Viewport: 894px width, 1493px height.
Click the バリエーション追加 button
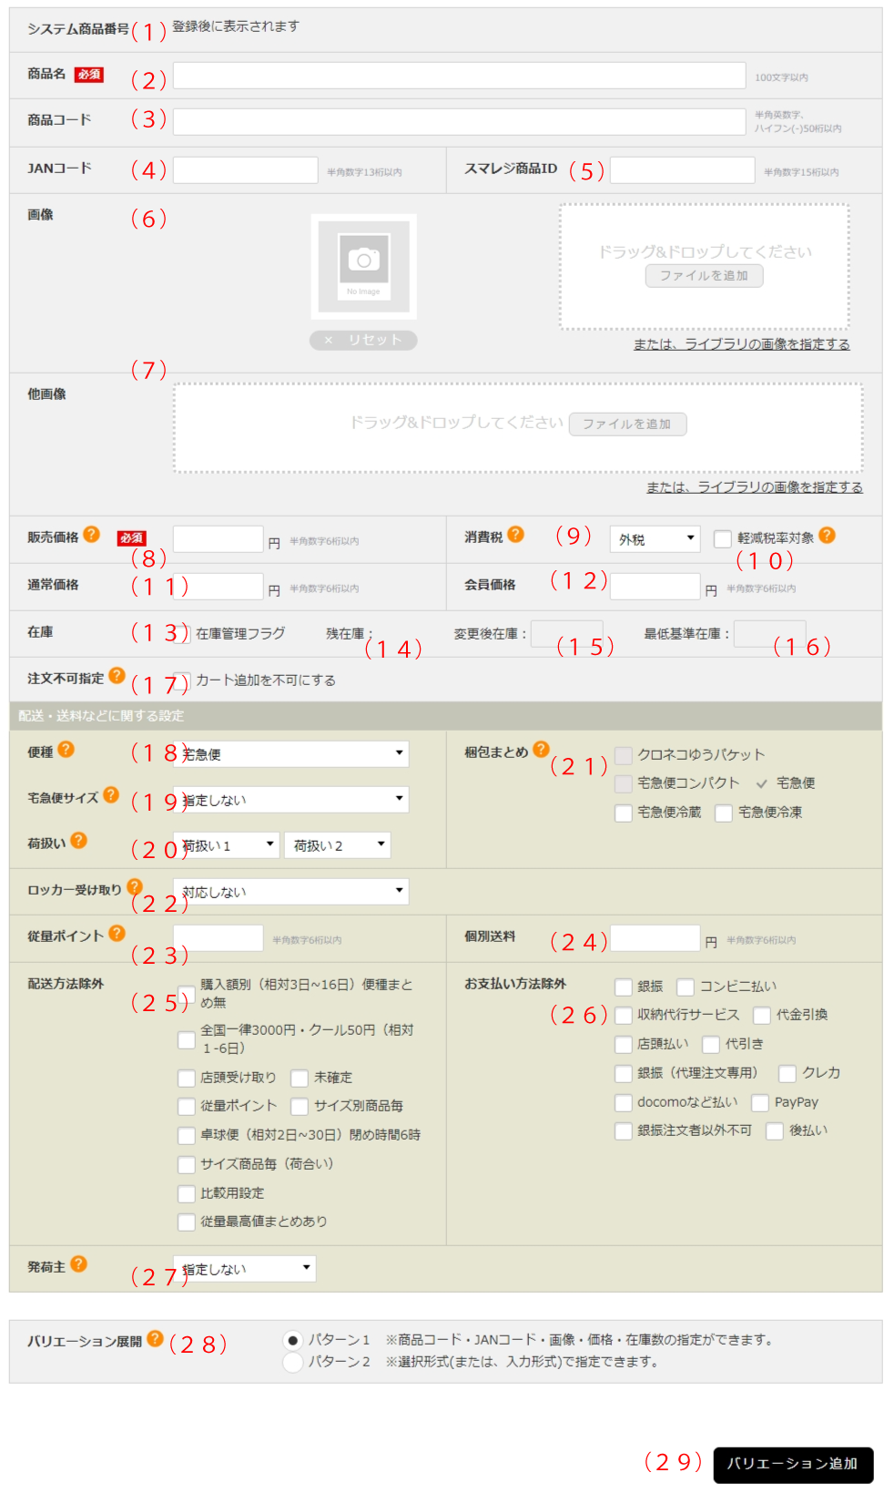coord(792,1464)
